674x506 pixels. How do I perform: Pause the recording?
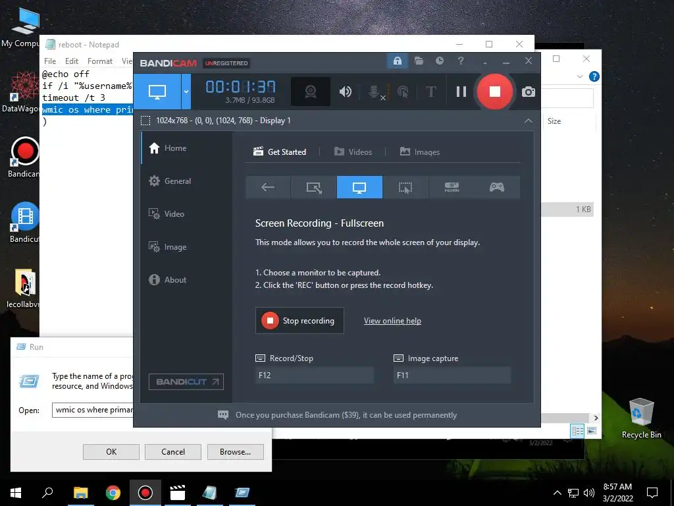pyautogui.click(x=461, y=92)
